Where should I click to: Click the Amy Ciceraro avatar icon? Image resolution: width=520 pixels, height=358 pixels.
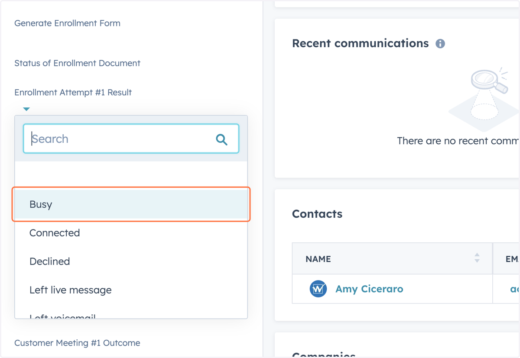coord(318,289)
